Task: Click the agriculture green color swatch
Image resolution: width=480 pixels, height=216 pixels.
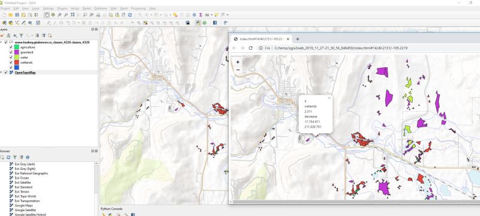Action: [17, 47]
